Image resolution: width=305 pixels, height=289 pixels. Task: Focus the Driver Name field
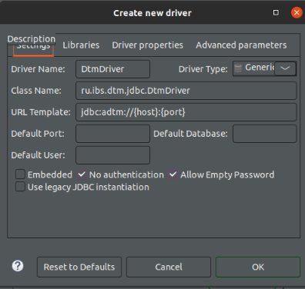point(112,69)
